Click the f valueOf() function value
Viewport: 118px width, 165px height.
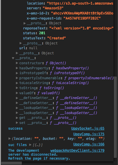[x=49, y=93]
